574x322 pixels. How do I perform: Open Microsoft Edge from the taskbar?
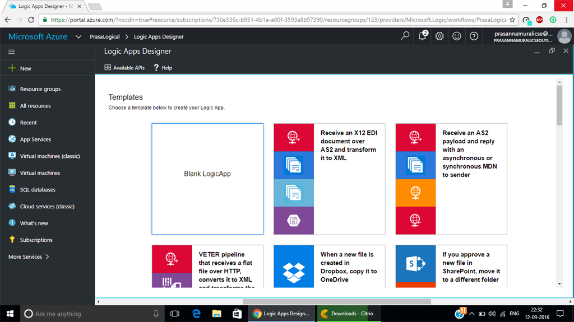coord(196,314)
